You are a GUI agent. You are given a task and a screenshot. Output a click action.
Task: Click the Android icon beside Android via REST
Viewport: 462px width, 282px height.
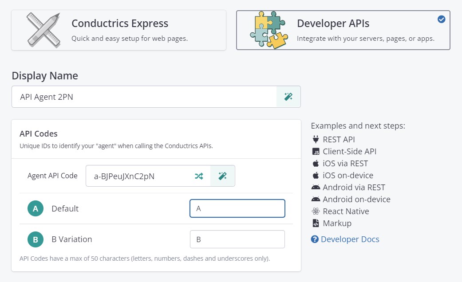[316, 187]
